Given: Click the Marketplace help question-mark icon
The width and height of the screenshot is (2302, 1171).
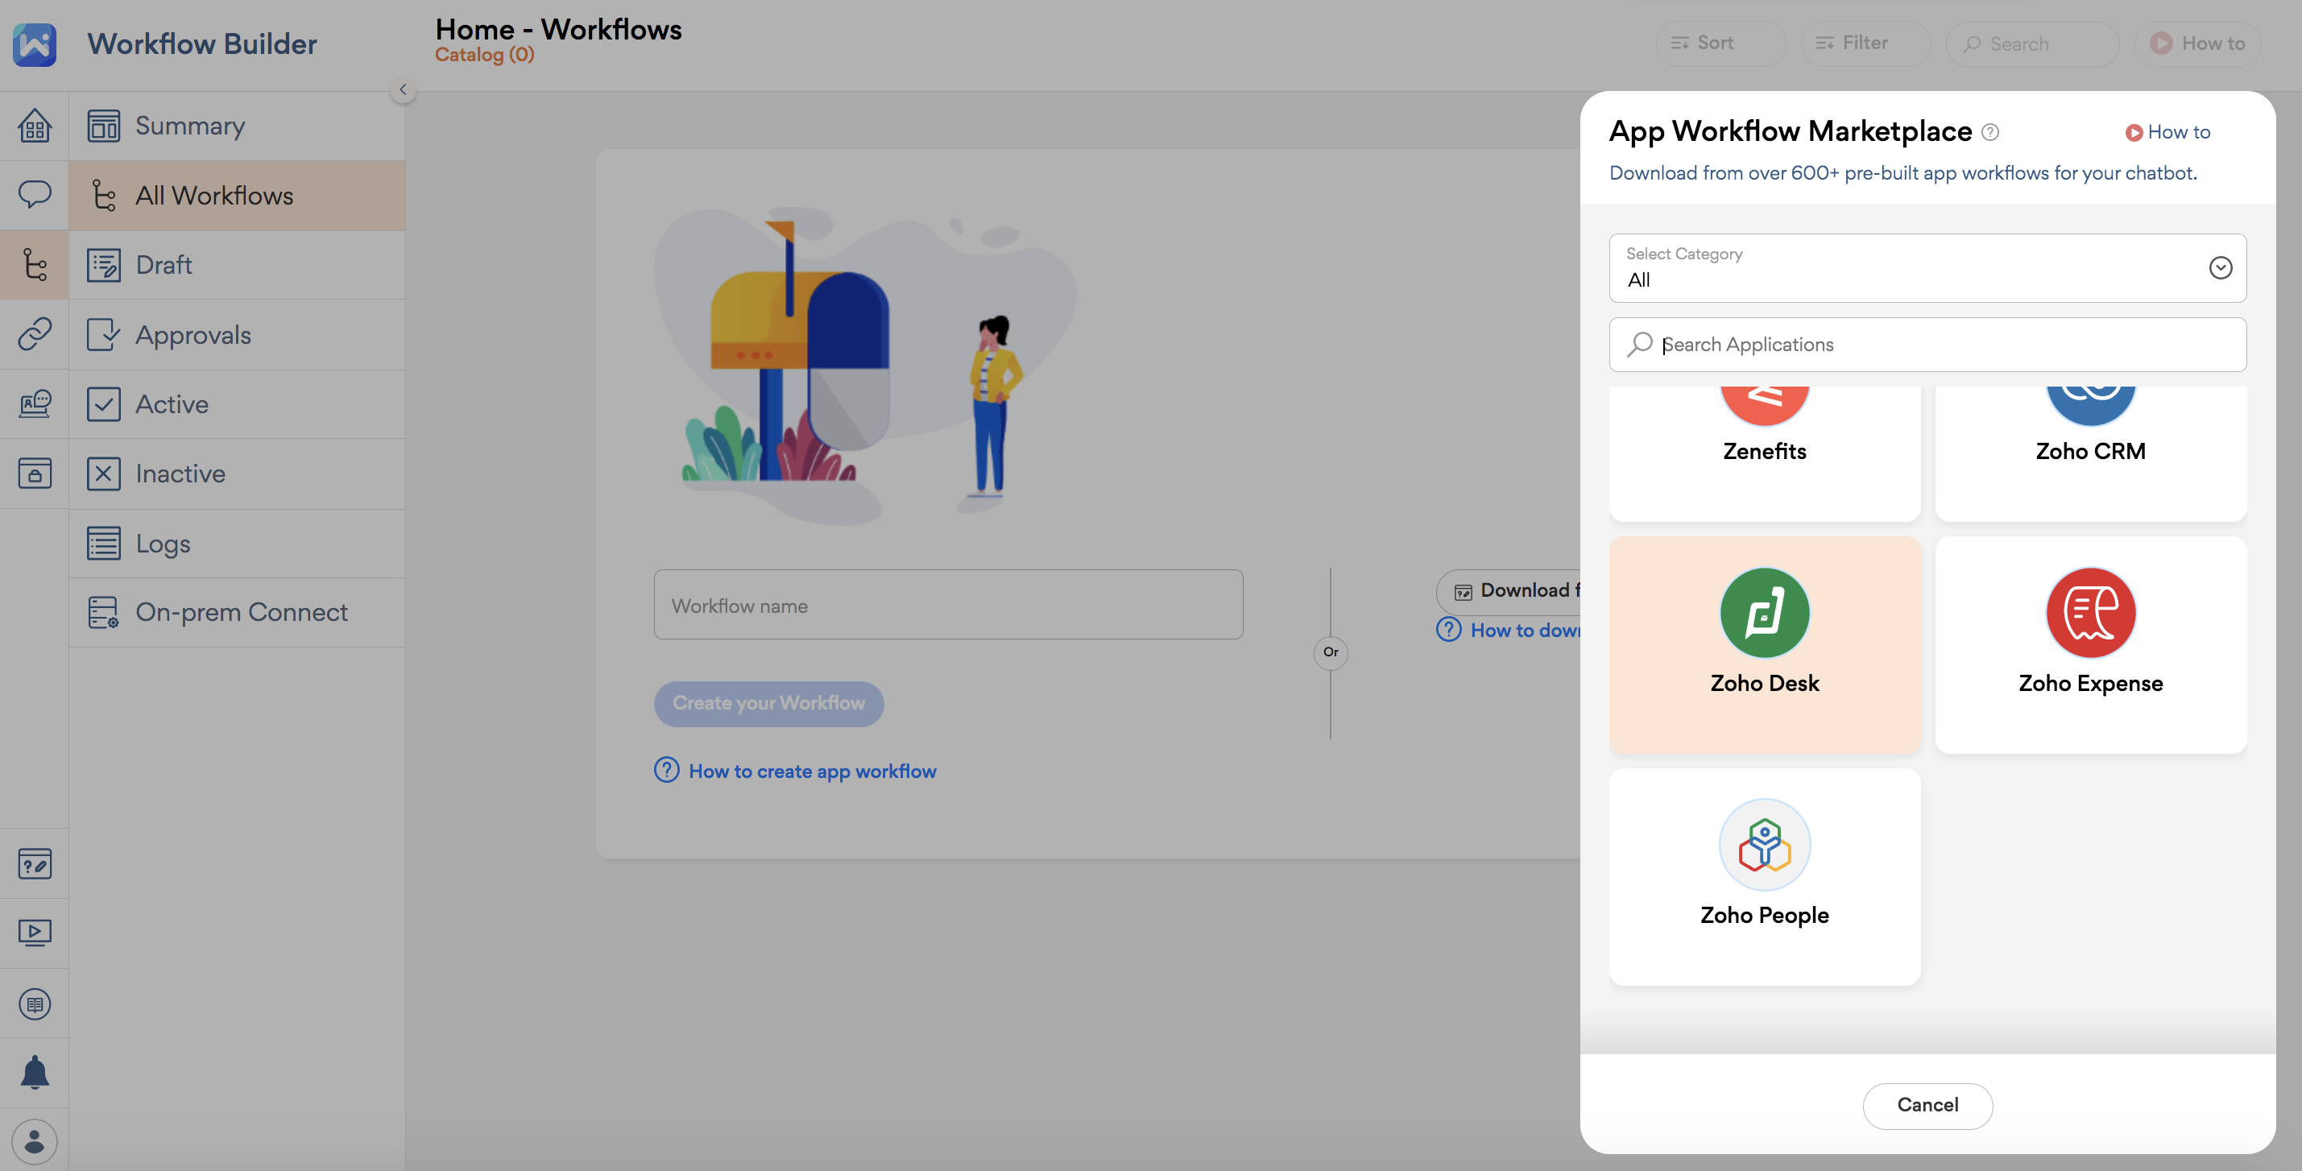Looking at the screenshot, I should point(1990,132).
